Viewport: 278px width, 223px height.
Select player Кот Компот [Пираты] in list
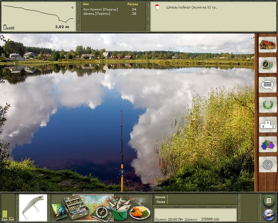(x=101, y=10)
